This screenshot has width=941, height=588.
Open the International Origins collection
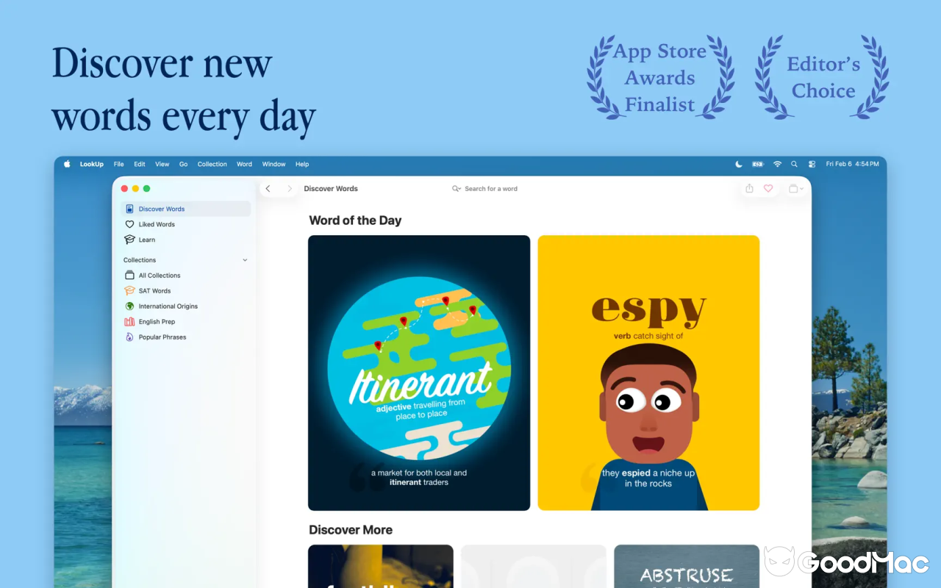[186, 306]
